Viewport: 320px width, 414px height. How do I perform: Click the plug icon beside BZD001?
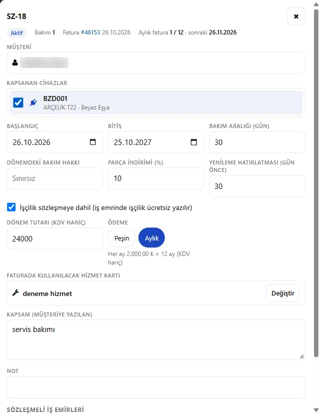[x=33, y=102]
